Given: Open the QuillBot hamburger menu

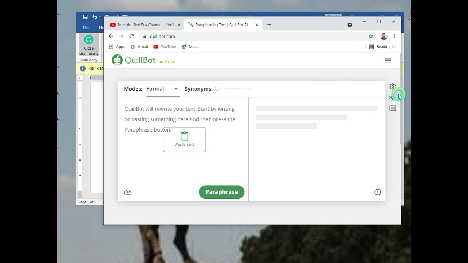Looking at the screenshot, I should pos(388,61).
